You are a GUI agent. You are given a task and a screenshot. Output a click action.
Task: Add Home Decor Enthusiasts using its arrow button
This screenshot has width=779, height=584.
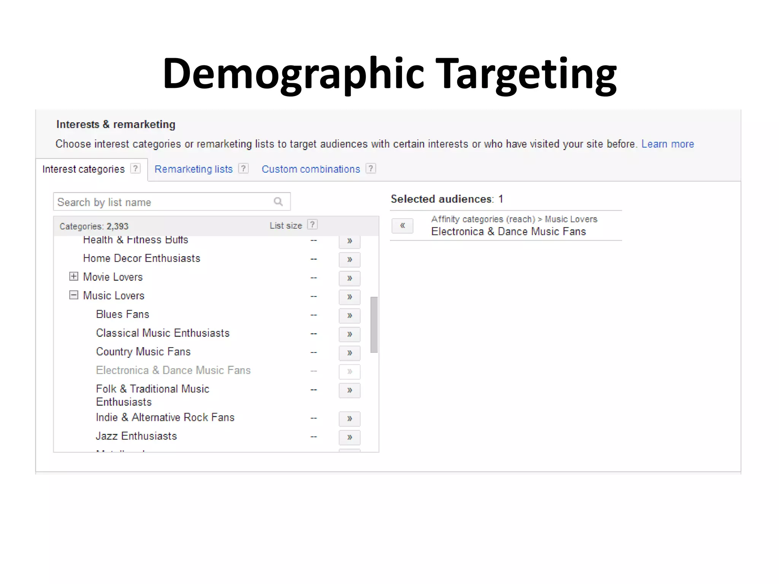coord(349,260)
